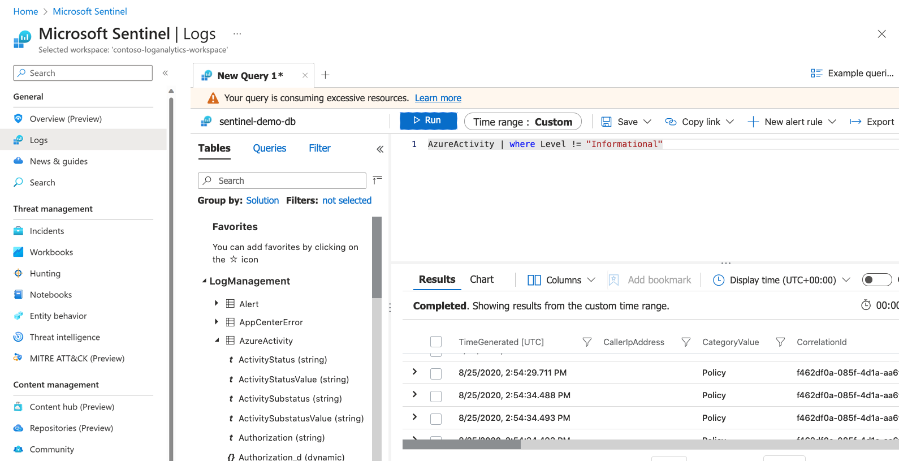Select the Tables tab
This screenshot has height=461, width=899.
[214, 148]
